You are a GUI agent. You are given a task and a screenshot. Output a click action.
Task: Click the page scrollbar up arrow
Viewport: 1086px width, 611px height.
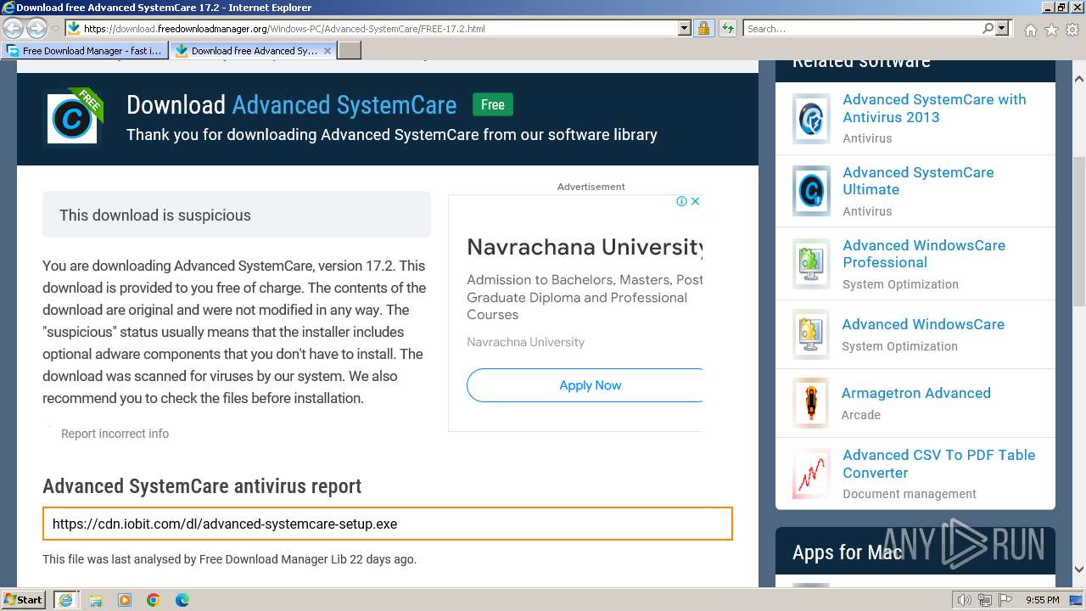tap(1078, 79)
